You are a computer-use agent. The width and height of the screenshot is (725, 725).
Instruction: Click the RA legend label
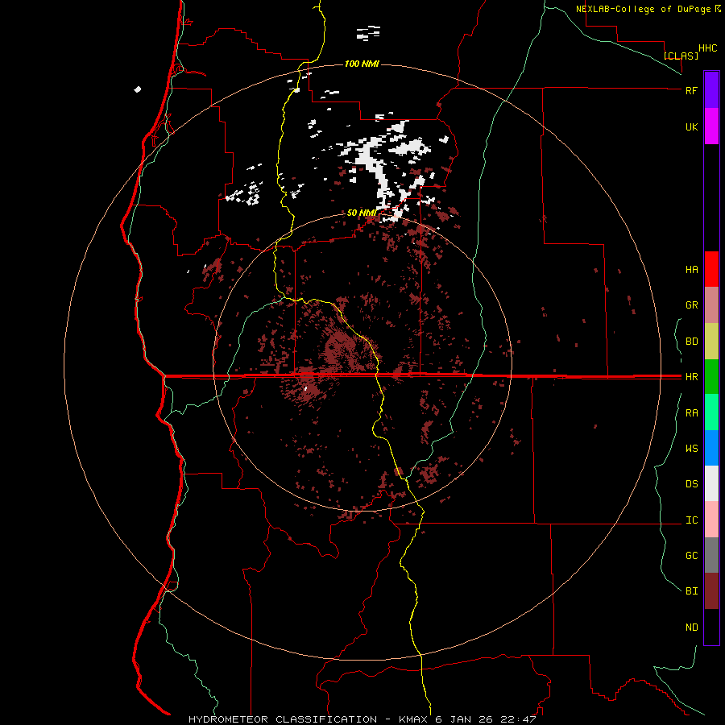click(691, 413)
